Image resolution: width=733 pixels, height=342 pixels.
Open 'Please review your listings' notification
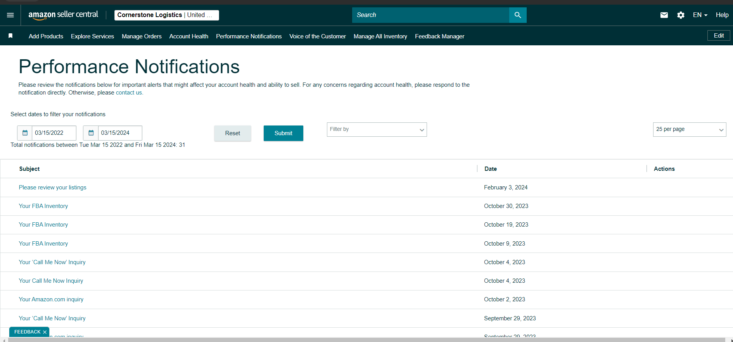[53, 187]
